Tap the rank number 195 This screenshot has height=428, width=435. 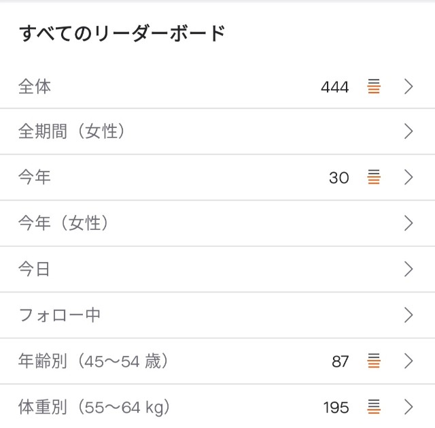click(x=336, y=408)
